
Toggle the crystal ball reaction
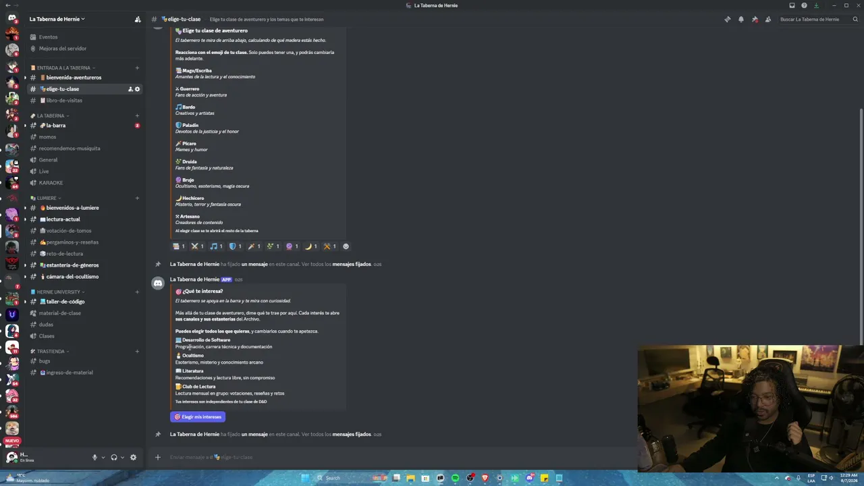[292, 246]
